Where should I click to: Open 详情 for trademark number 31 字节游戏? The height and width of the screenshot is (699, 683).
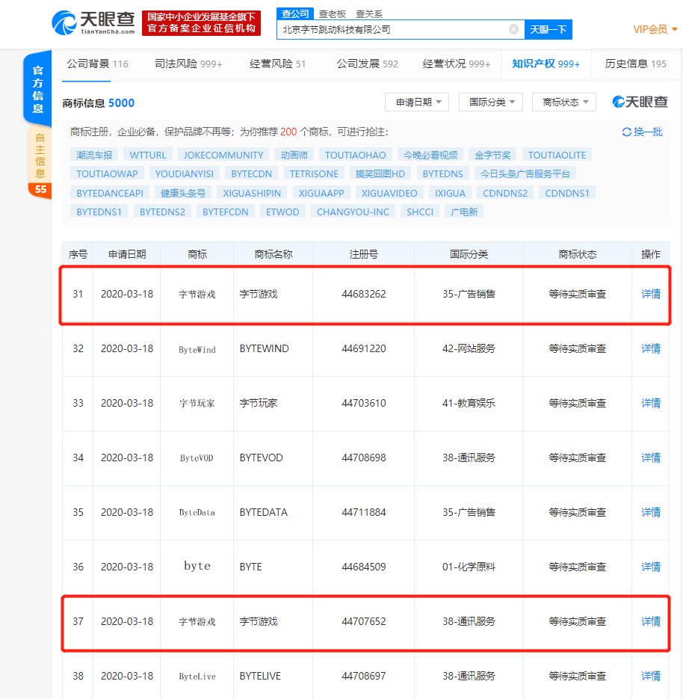(x=649, y=294)
